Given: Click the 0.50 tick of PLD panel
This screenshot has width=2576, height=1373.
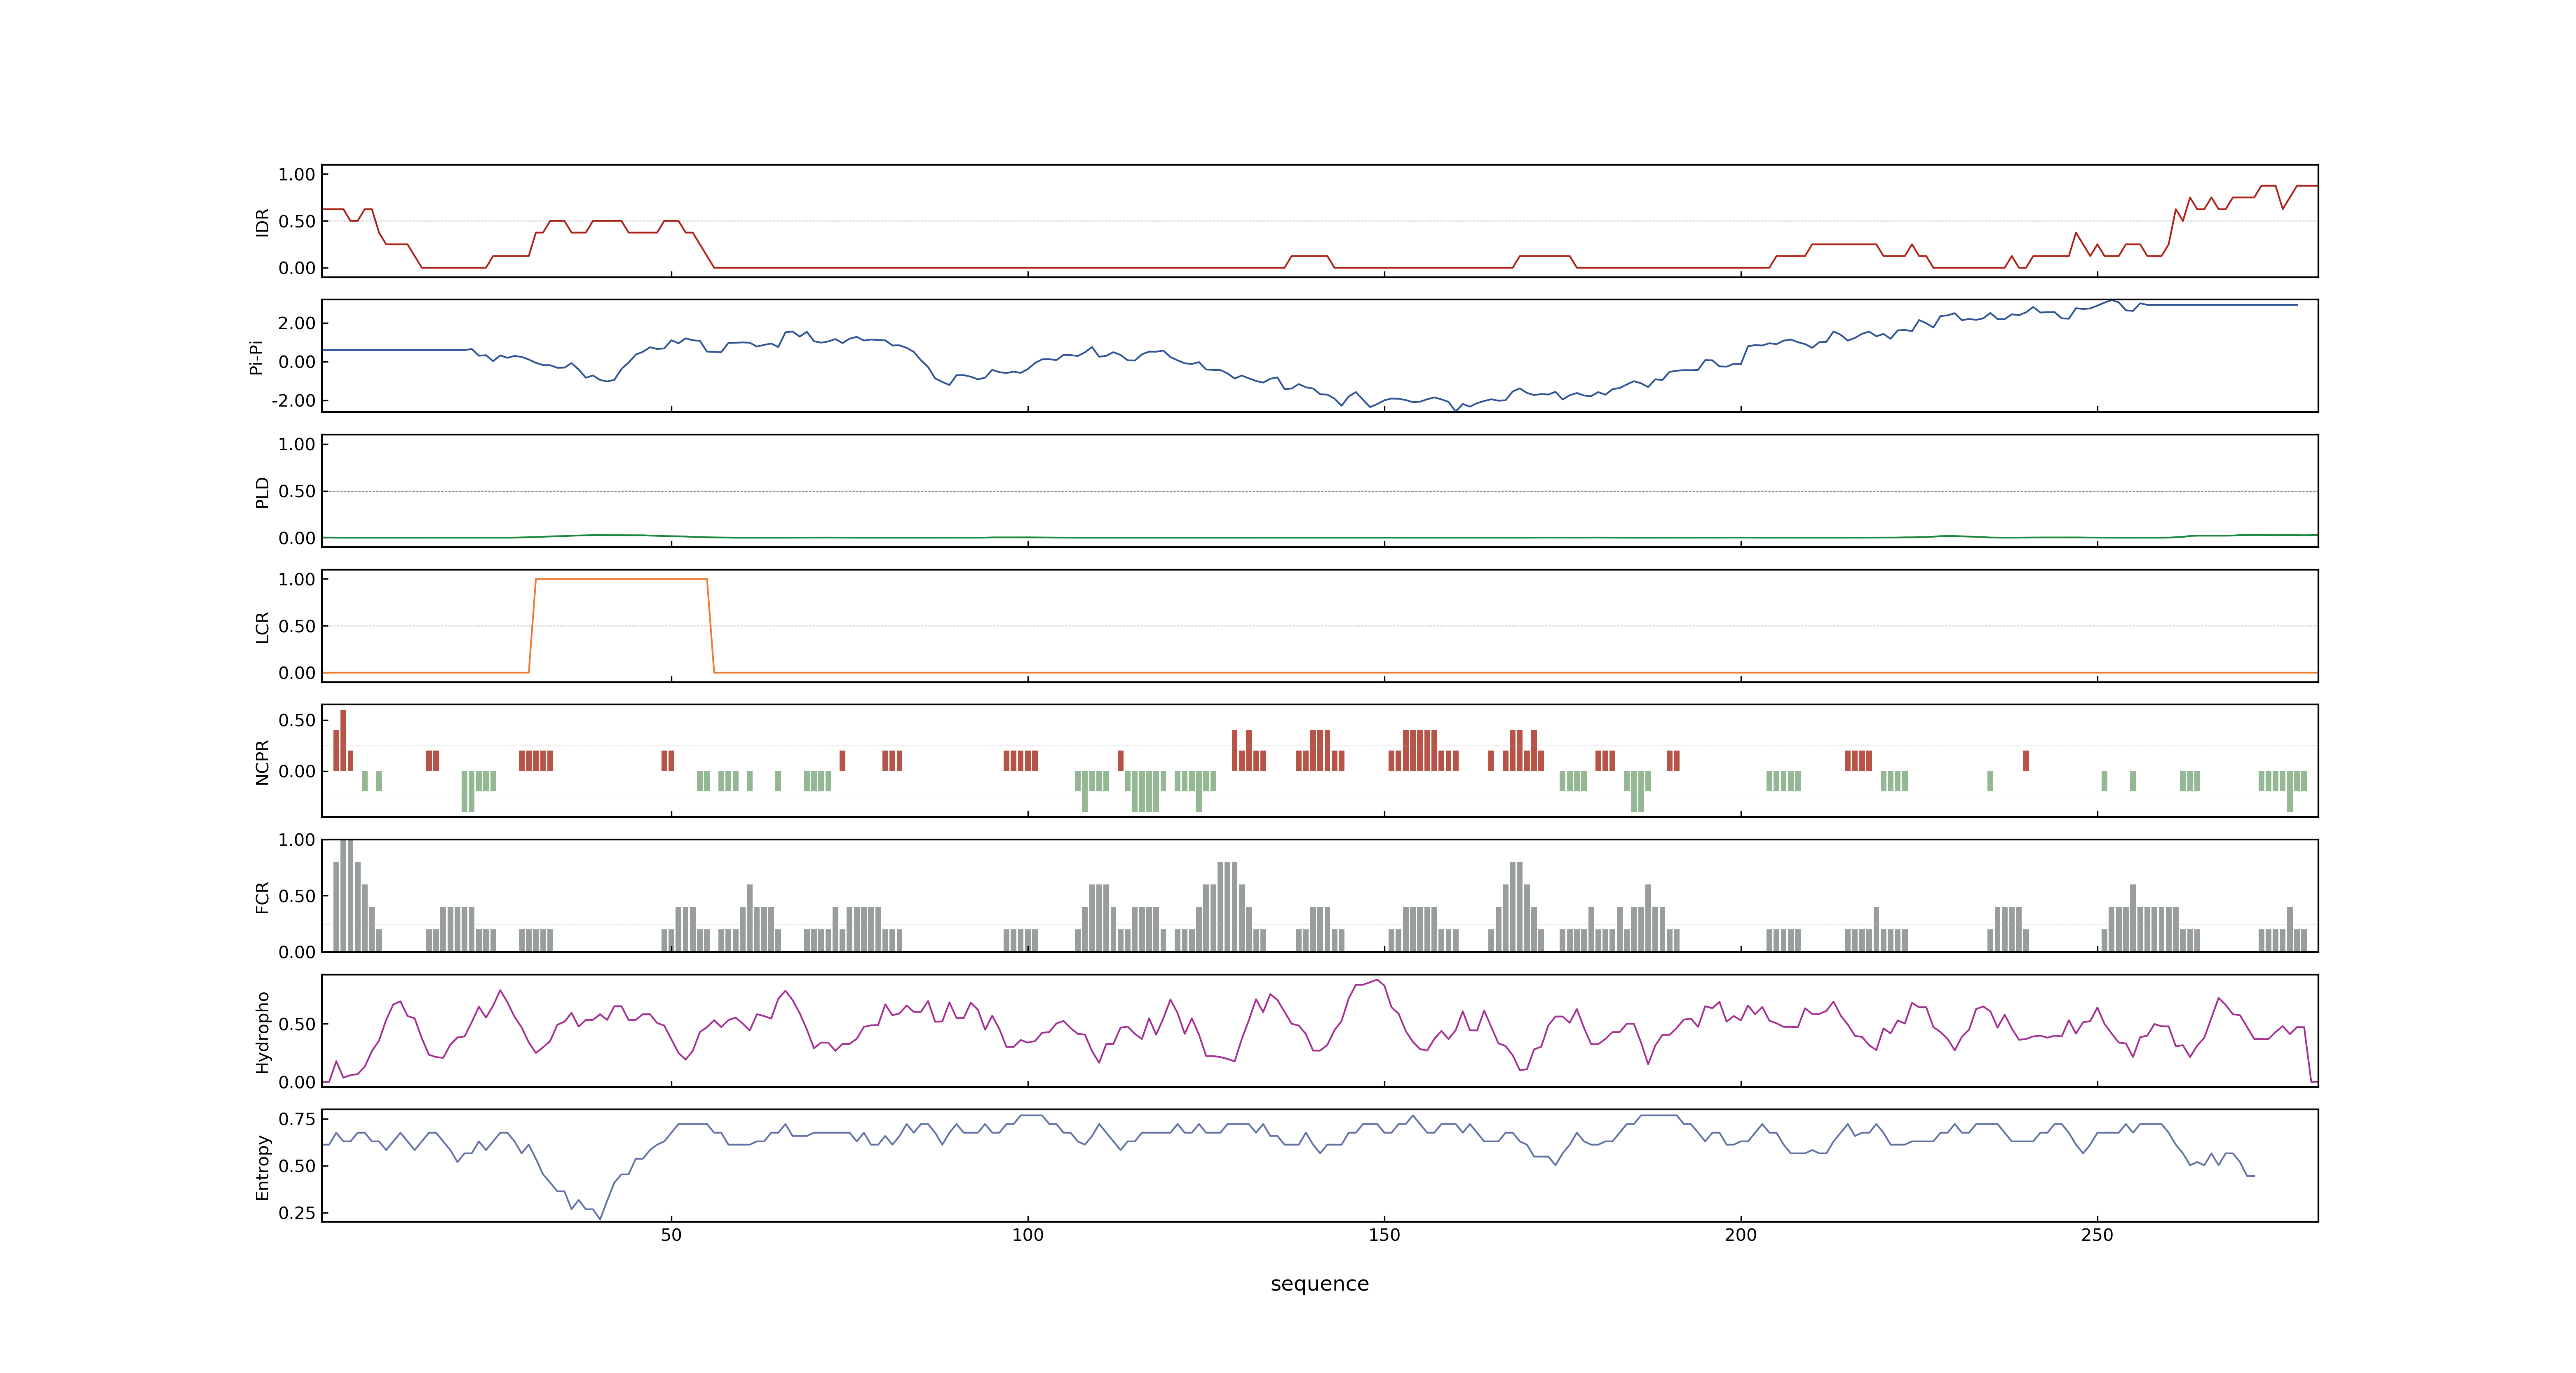Looking at the screenshot, I should [297, 491].
